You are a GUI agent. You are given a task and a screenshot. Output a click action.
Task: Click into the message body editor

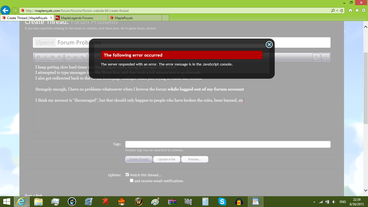click(182, 97)
